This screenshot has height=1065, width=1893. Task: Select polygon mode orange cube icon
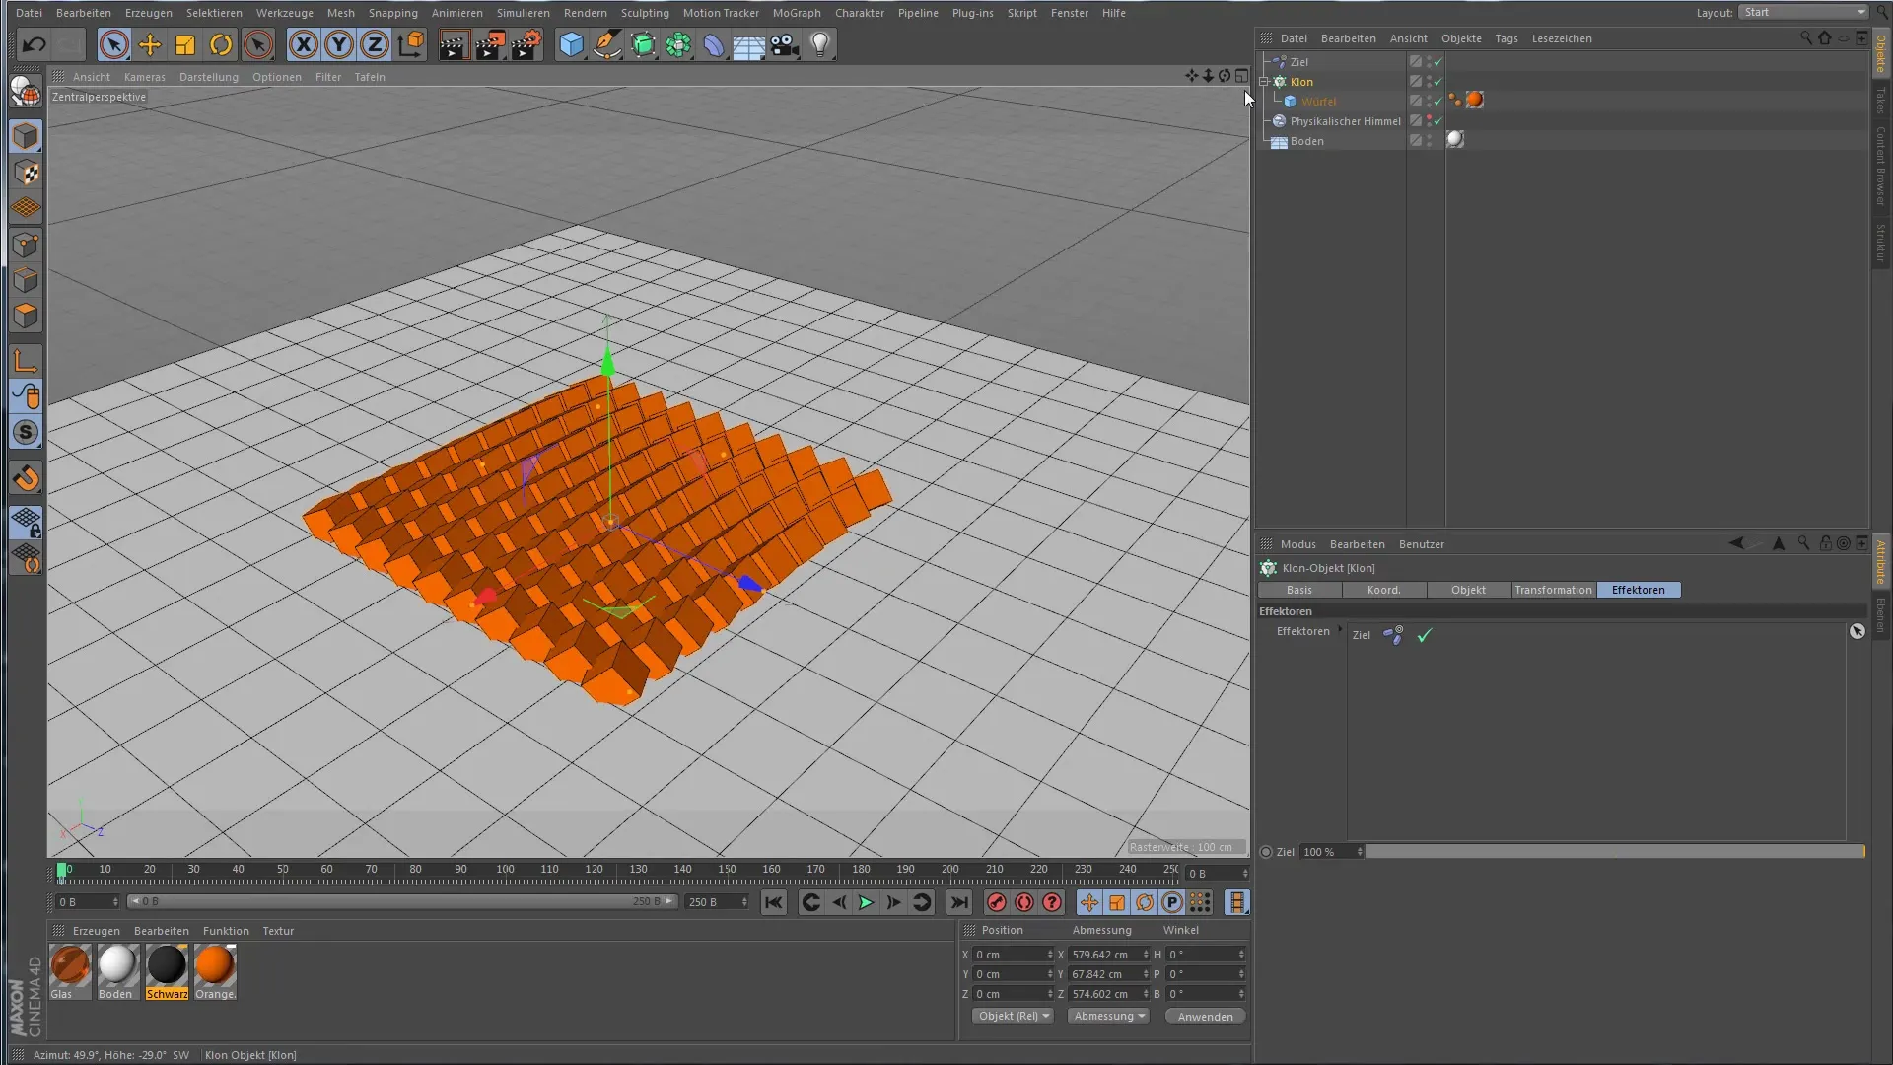[x=27, y=317]
